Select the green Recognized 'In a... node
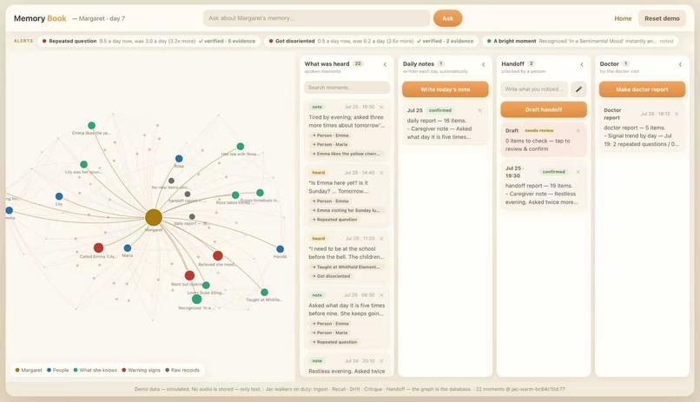Image resolution: width=700 pixels, height=402 pixels. (196, 299)
